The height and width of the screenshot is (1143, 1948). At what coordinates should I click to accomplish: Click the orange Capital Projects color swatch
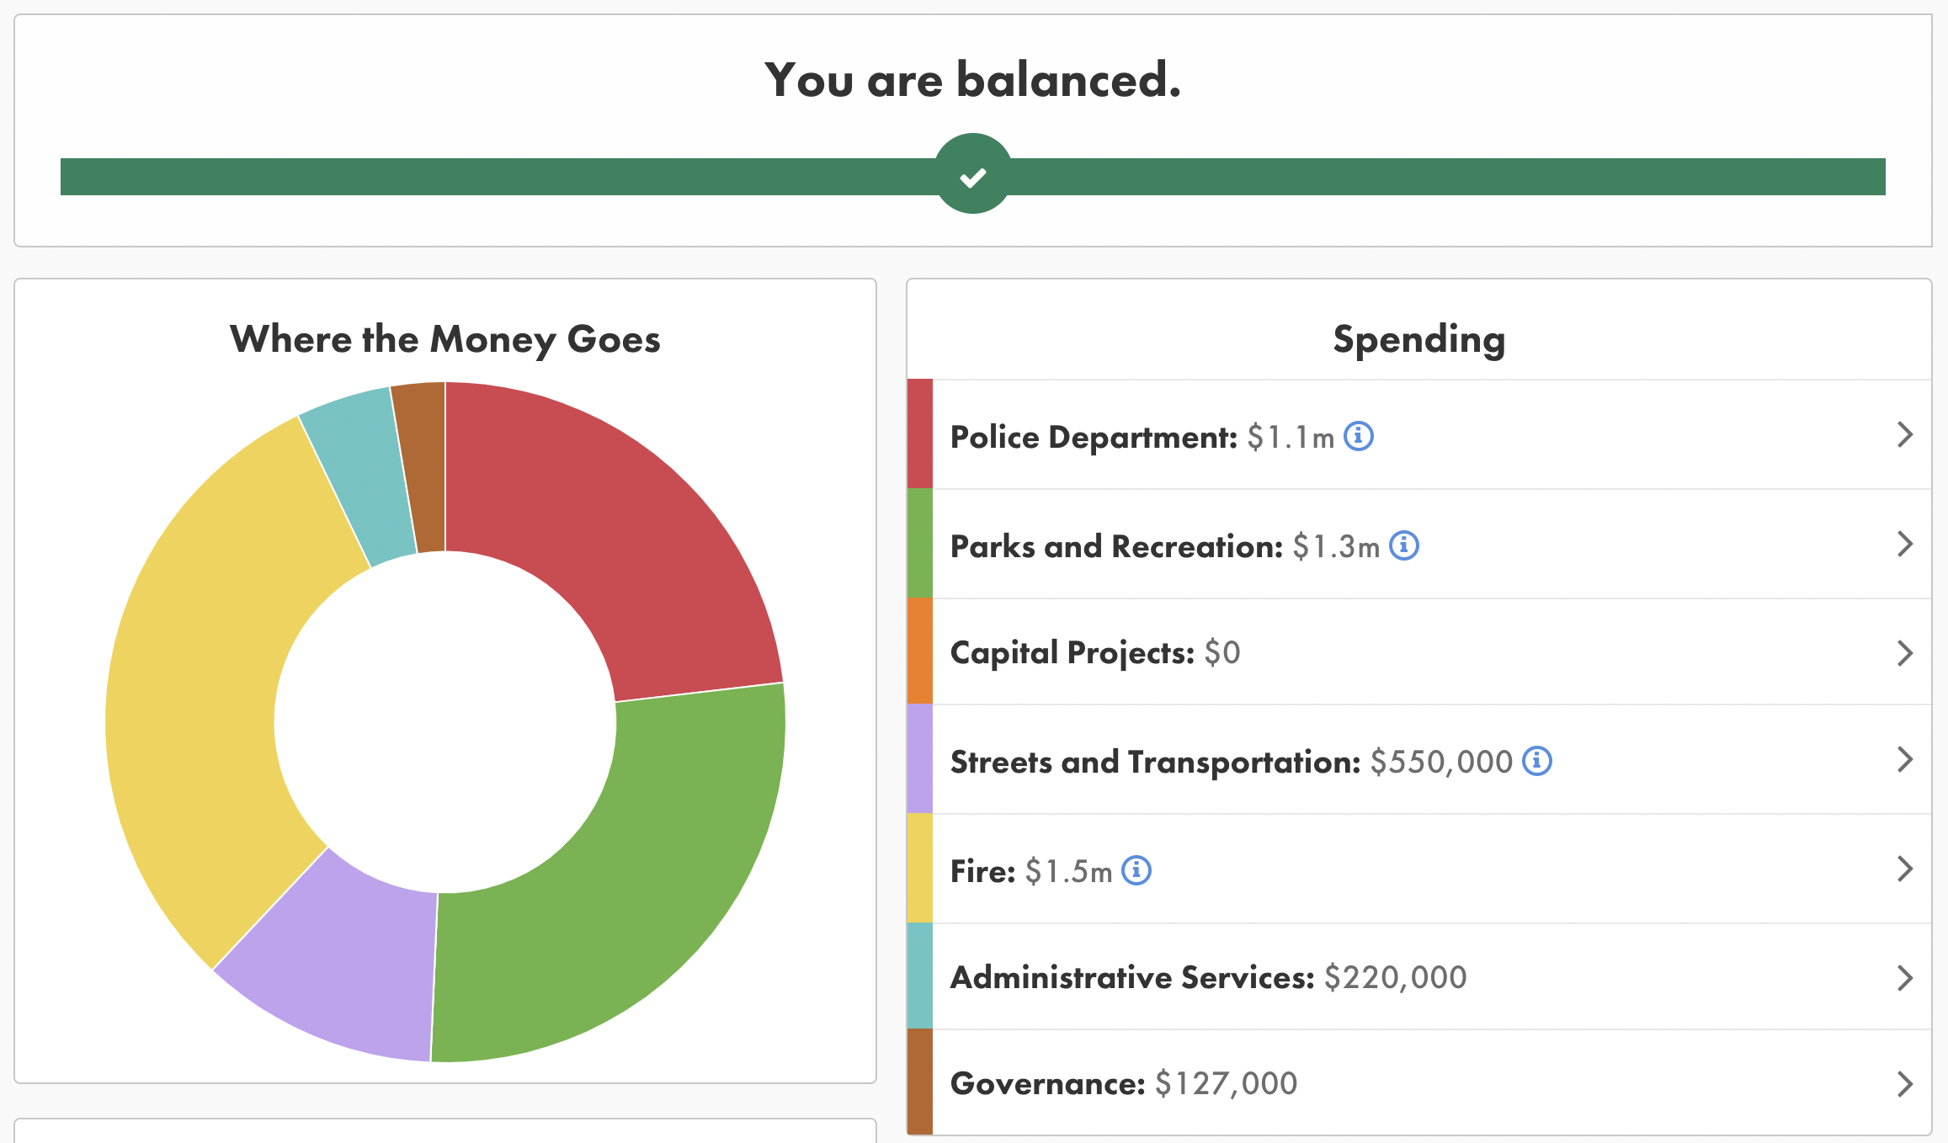[x=919, y=651]
